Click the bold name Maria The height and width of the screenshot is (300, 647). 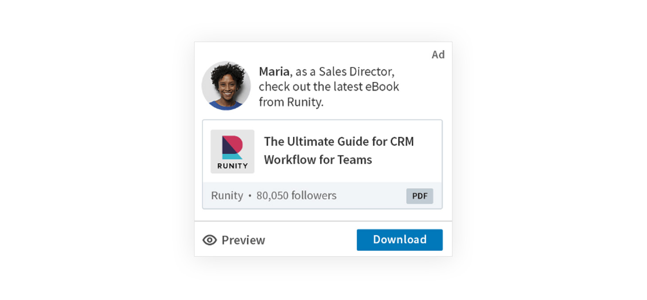pos(274,71)
